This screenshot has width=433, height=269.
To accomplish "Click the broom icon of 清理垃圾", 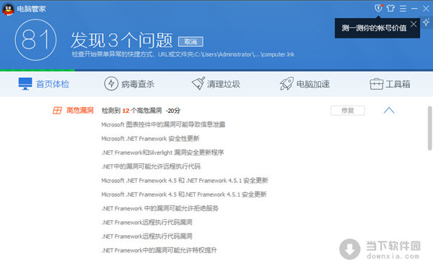I will 198,83.
